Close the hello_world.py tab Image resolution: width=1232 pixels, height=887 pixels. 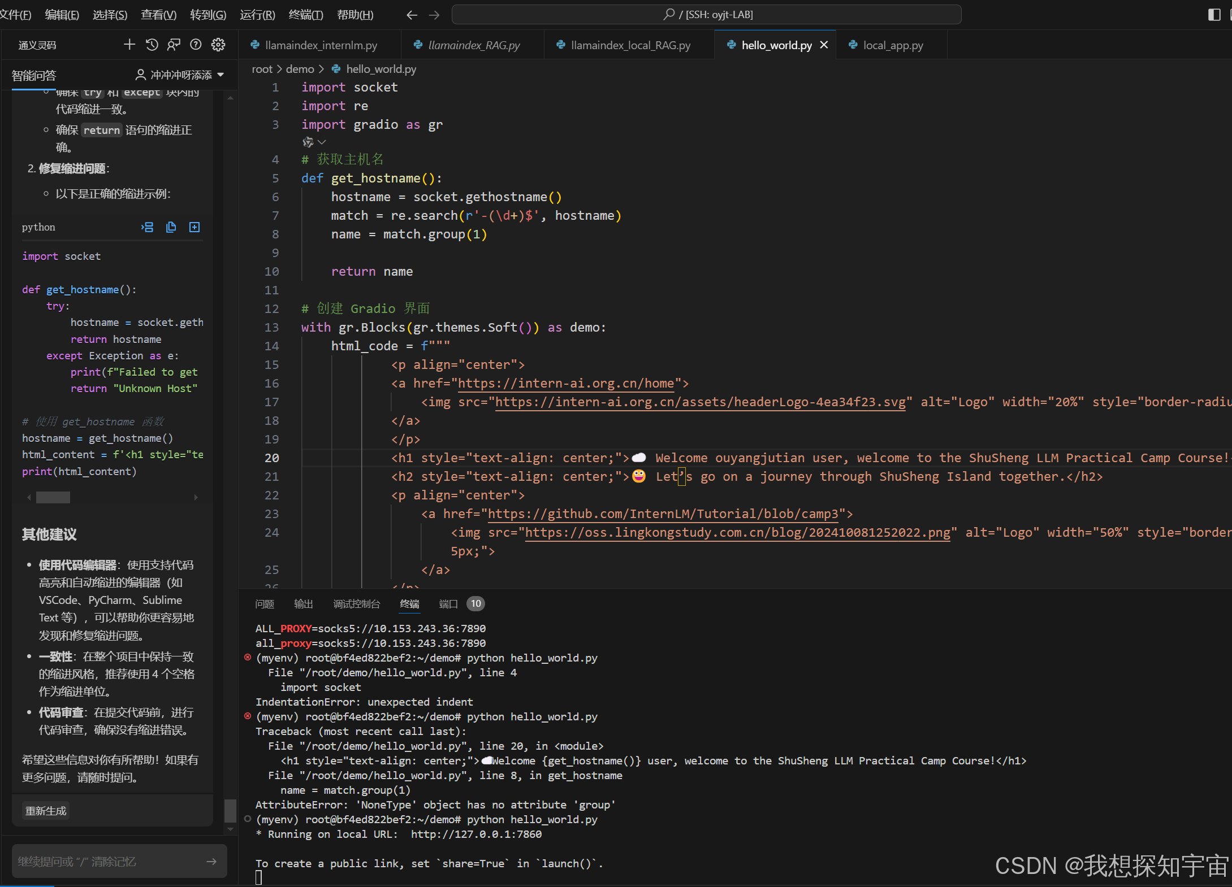point(824,45)
